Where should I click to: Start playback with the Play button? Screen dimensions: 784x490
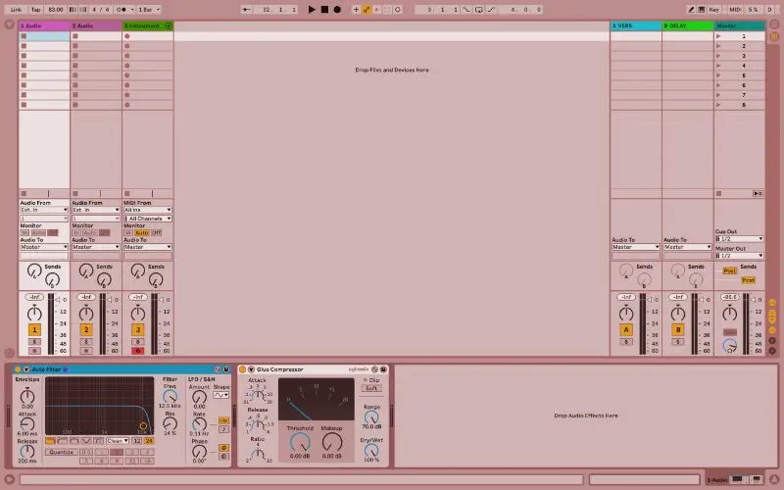312,9
